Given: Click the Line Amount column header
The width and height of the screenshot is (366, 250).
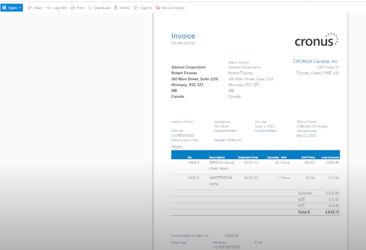Looking at the screenshot, I should (x=330, y=157).
